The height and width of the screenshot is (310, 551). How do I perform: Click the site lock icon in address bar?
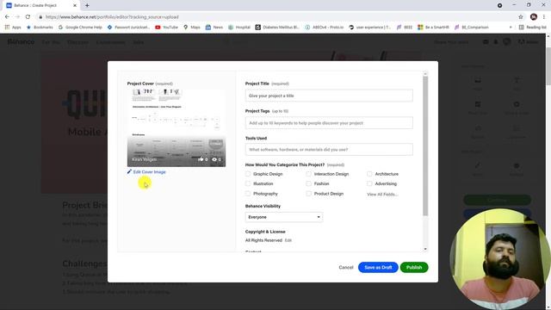click(40, 17)
